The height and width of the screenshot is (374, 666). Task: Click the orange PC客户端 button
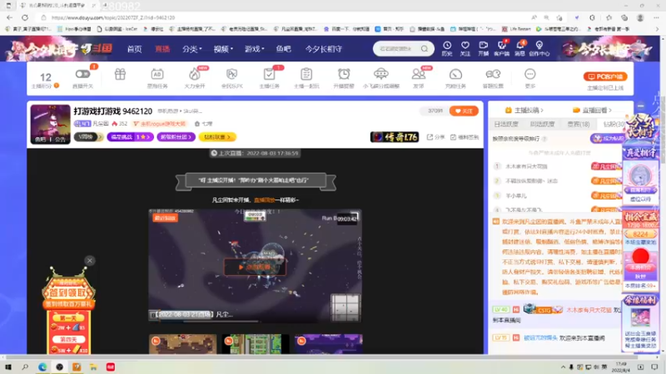click(x=605, y=76)
